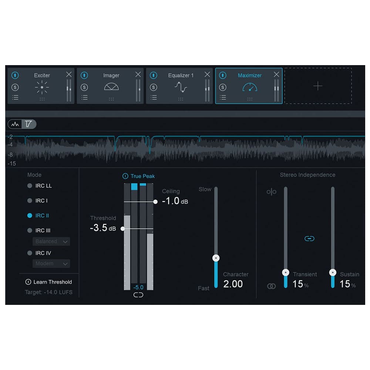Image resolution: width=370 pixels, height=370 pixels.
Task: Solo the Equalizer 1 module
Action: coord(154,87)
